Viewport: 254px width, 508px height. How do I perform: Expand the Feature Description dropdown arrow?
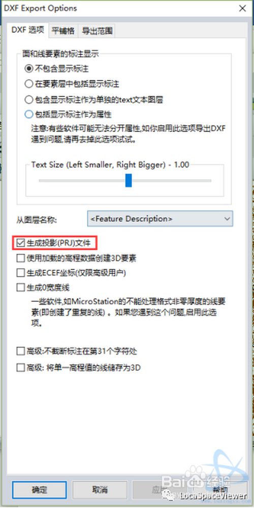pyautogui.click(x=227, y=219)
